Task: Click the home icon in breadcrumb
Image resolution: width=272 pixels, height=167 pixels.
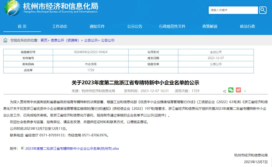Action: pos(5,40)
